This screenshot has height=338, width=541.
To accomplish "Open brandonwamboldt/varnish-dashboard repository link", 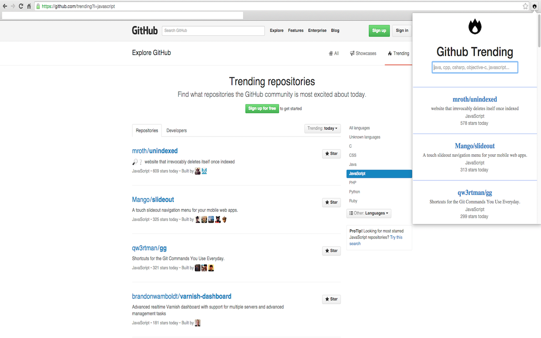I will click(x=182, y=296).
